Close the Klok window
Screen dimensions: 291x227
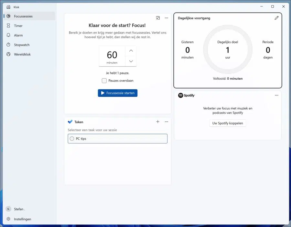pyautogui.click(x=283, y=6)
